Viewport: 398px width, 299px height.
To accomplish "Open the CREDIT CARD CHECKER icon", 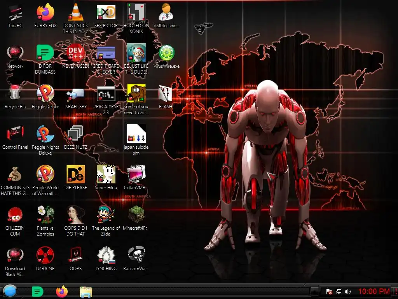I will pyautogui.click(x=106, y=53).
